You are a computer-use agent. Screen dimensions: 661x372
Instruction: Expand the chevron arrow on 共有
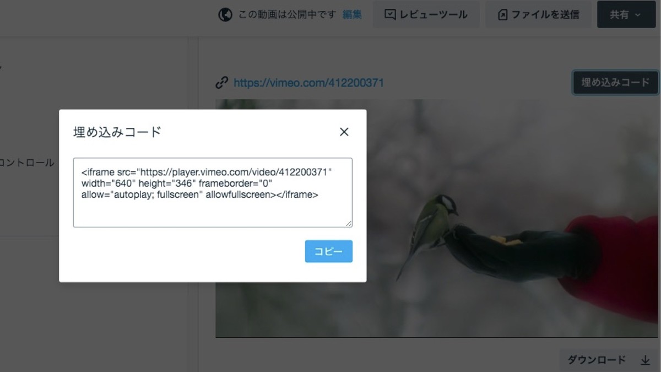coord(638,15)
